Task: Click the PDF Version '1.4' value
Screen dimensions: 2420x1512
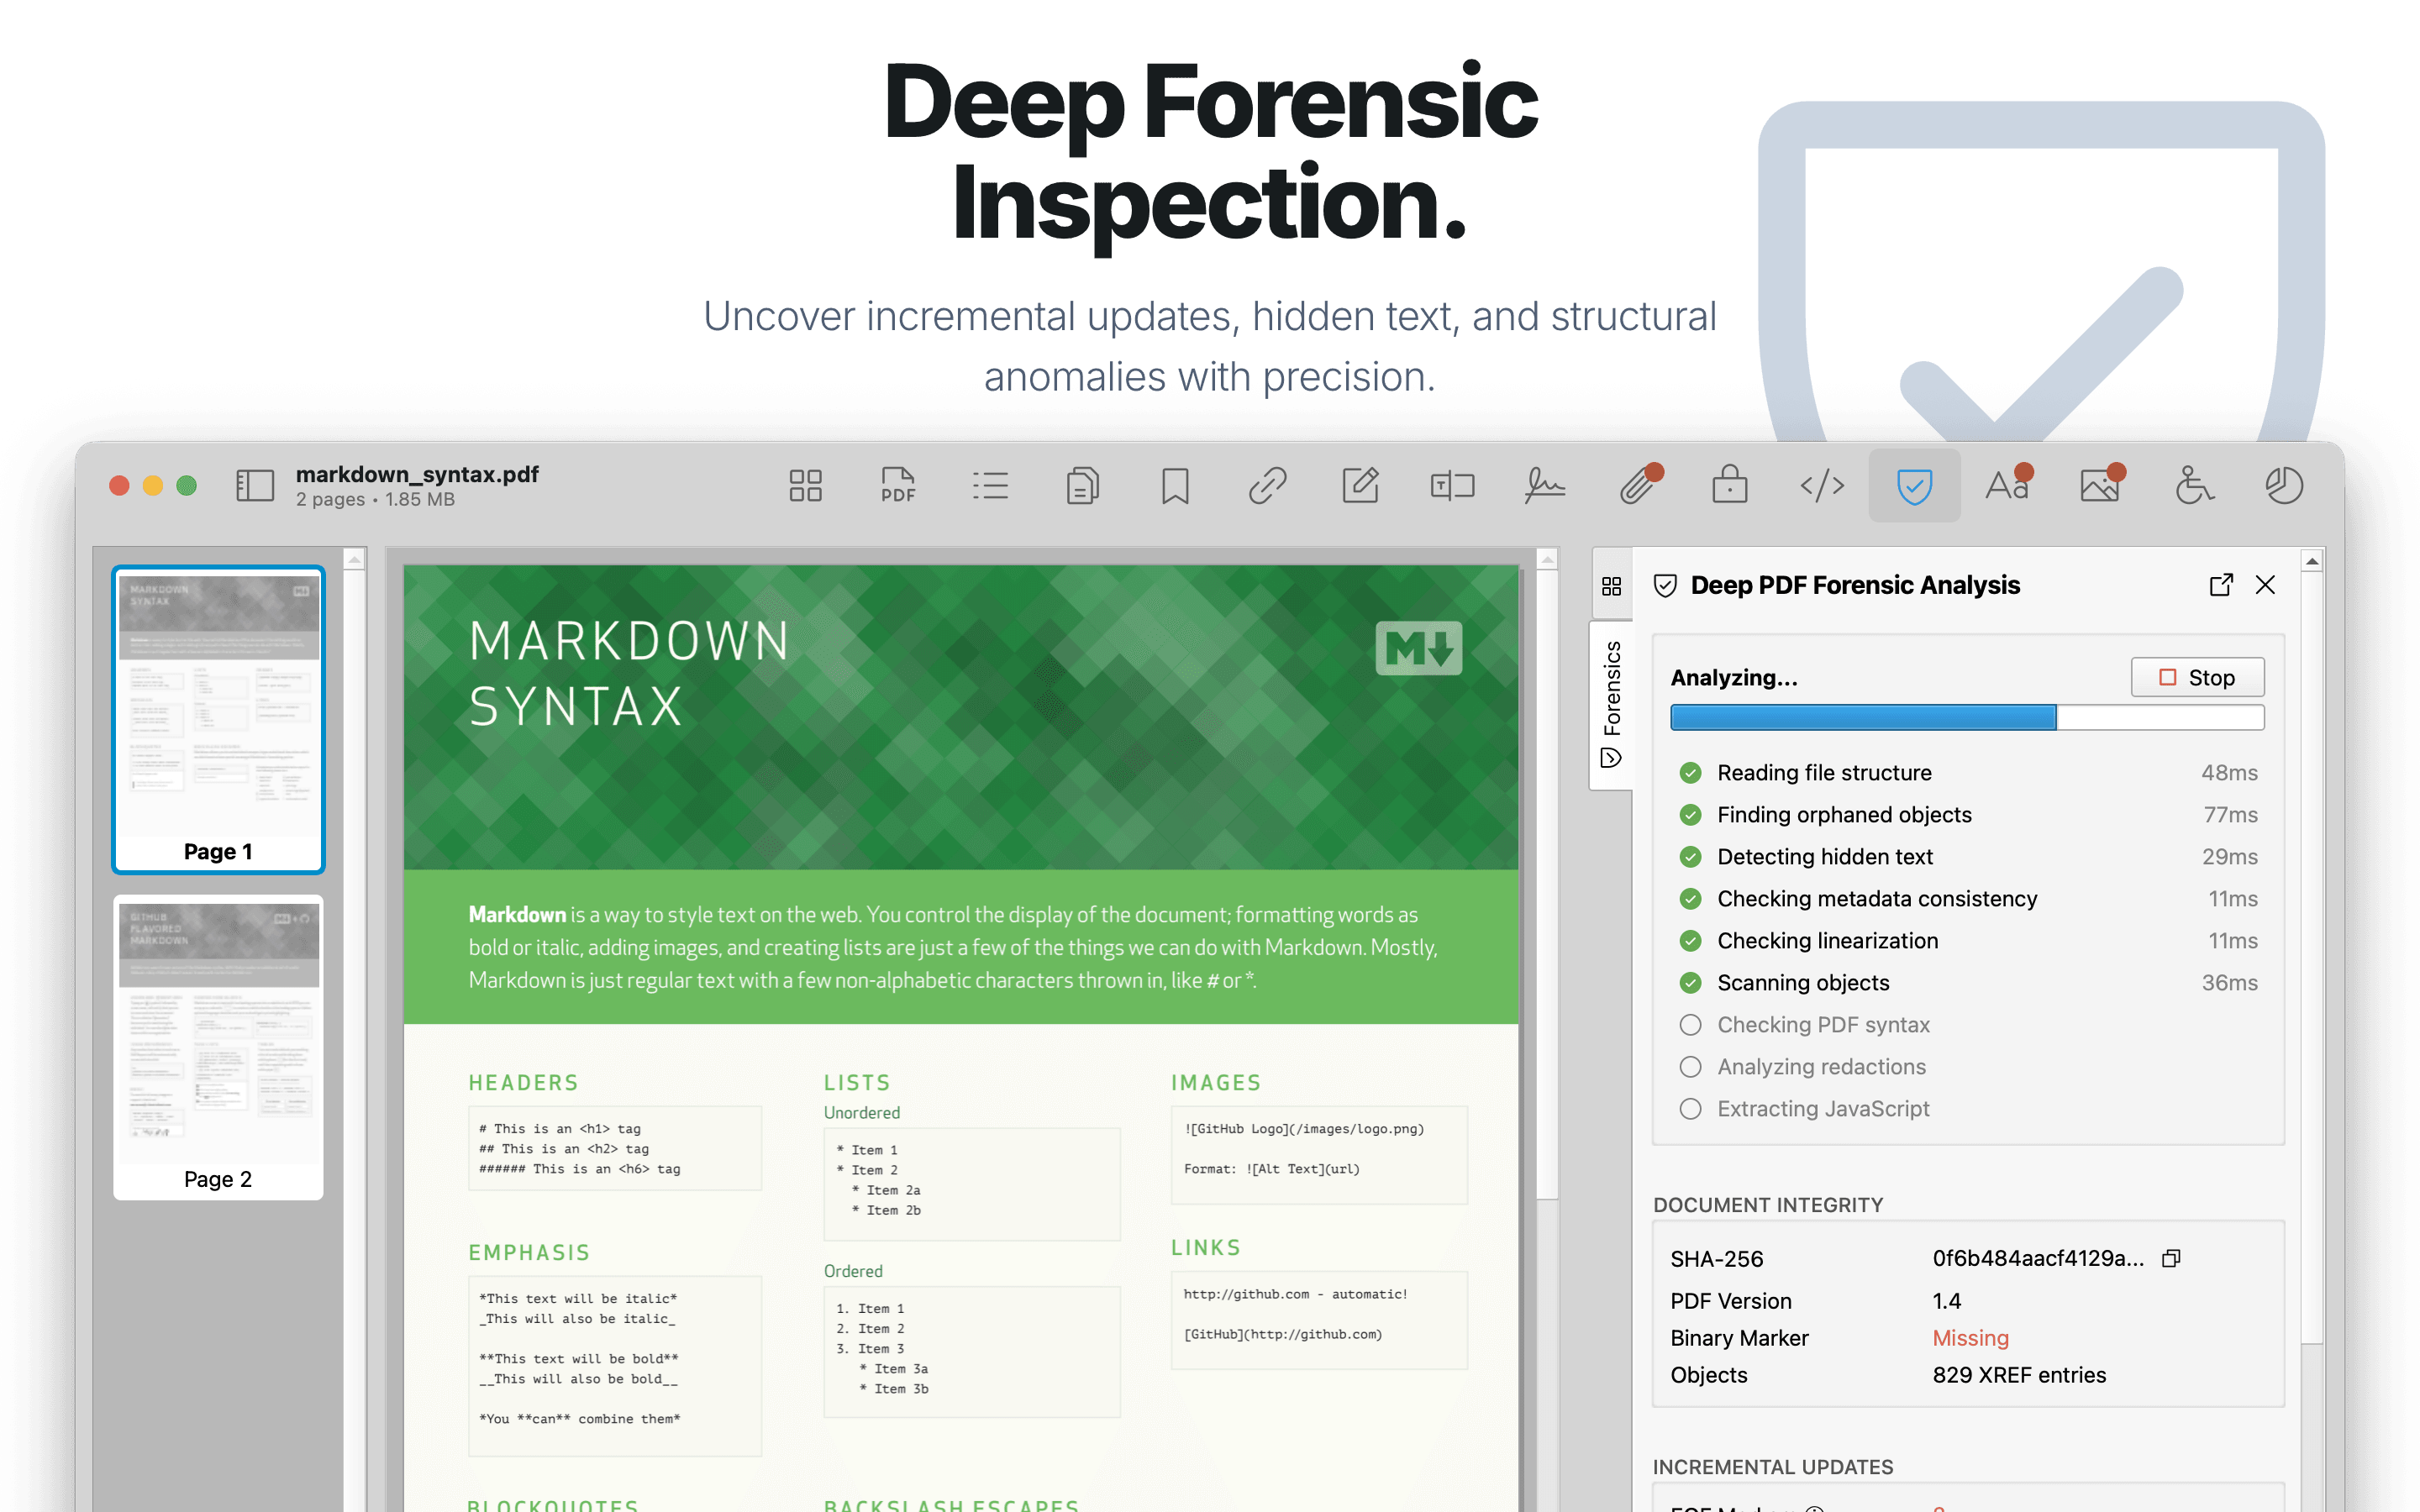Action: [x=1946, y=1300]
